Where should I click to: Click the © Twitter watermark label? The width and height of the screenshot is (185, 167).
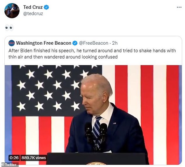(9, 165)
